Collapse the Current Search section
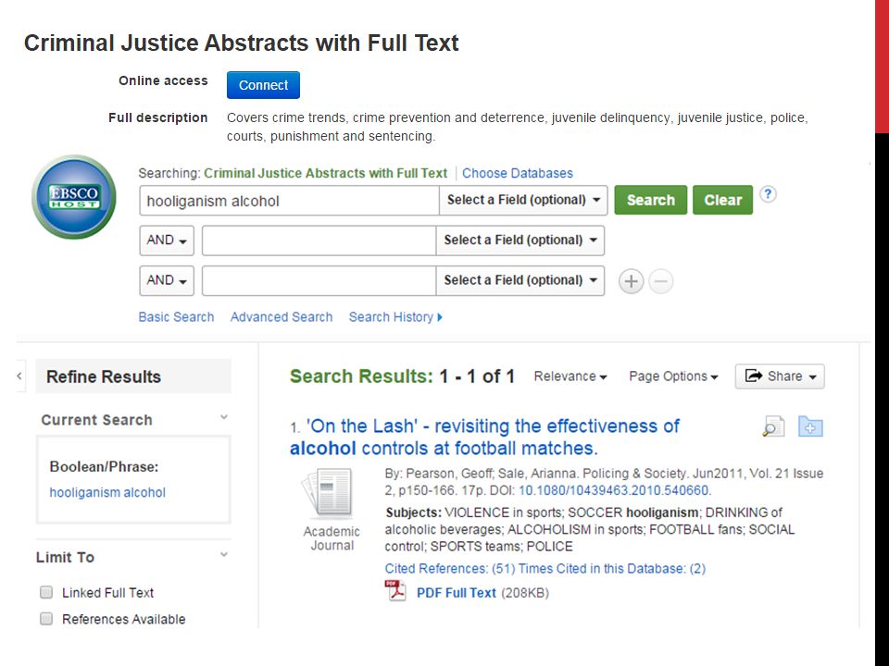 coord(224,417)
